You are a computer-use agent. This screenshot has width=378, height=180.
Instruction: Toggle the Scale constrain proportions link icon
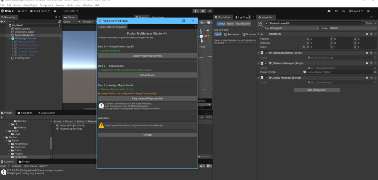[304, 47]
